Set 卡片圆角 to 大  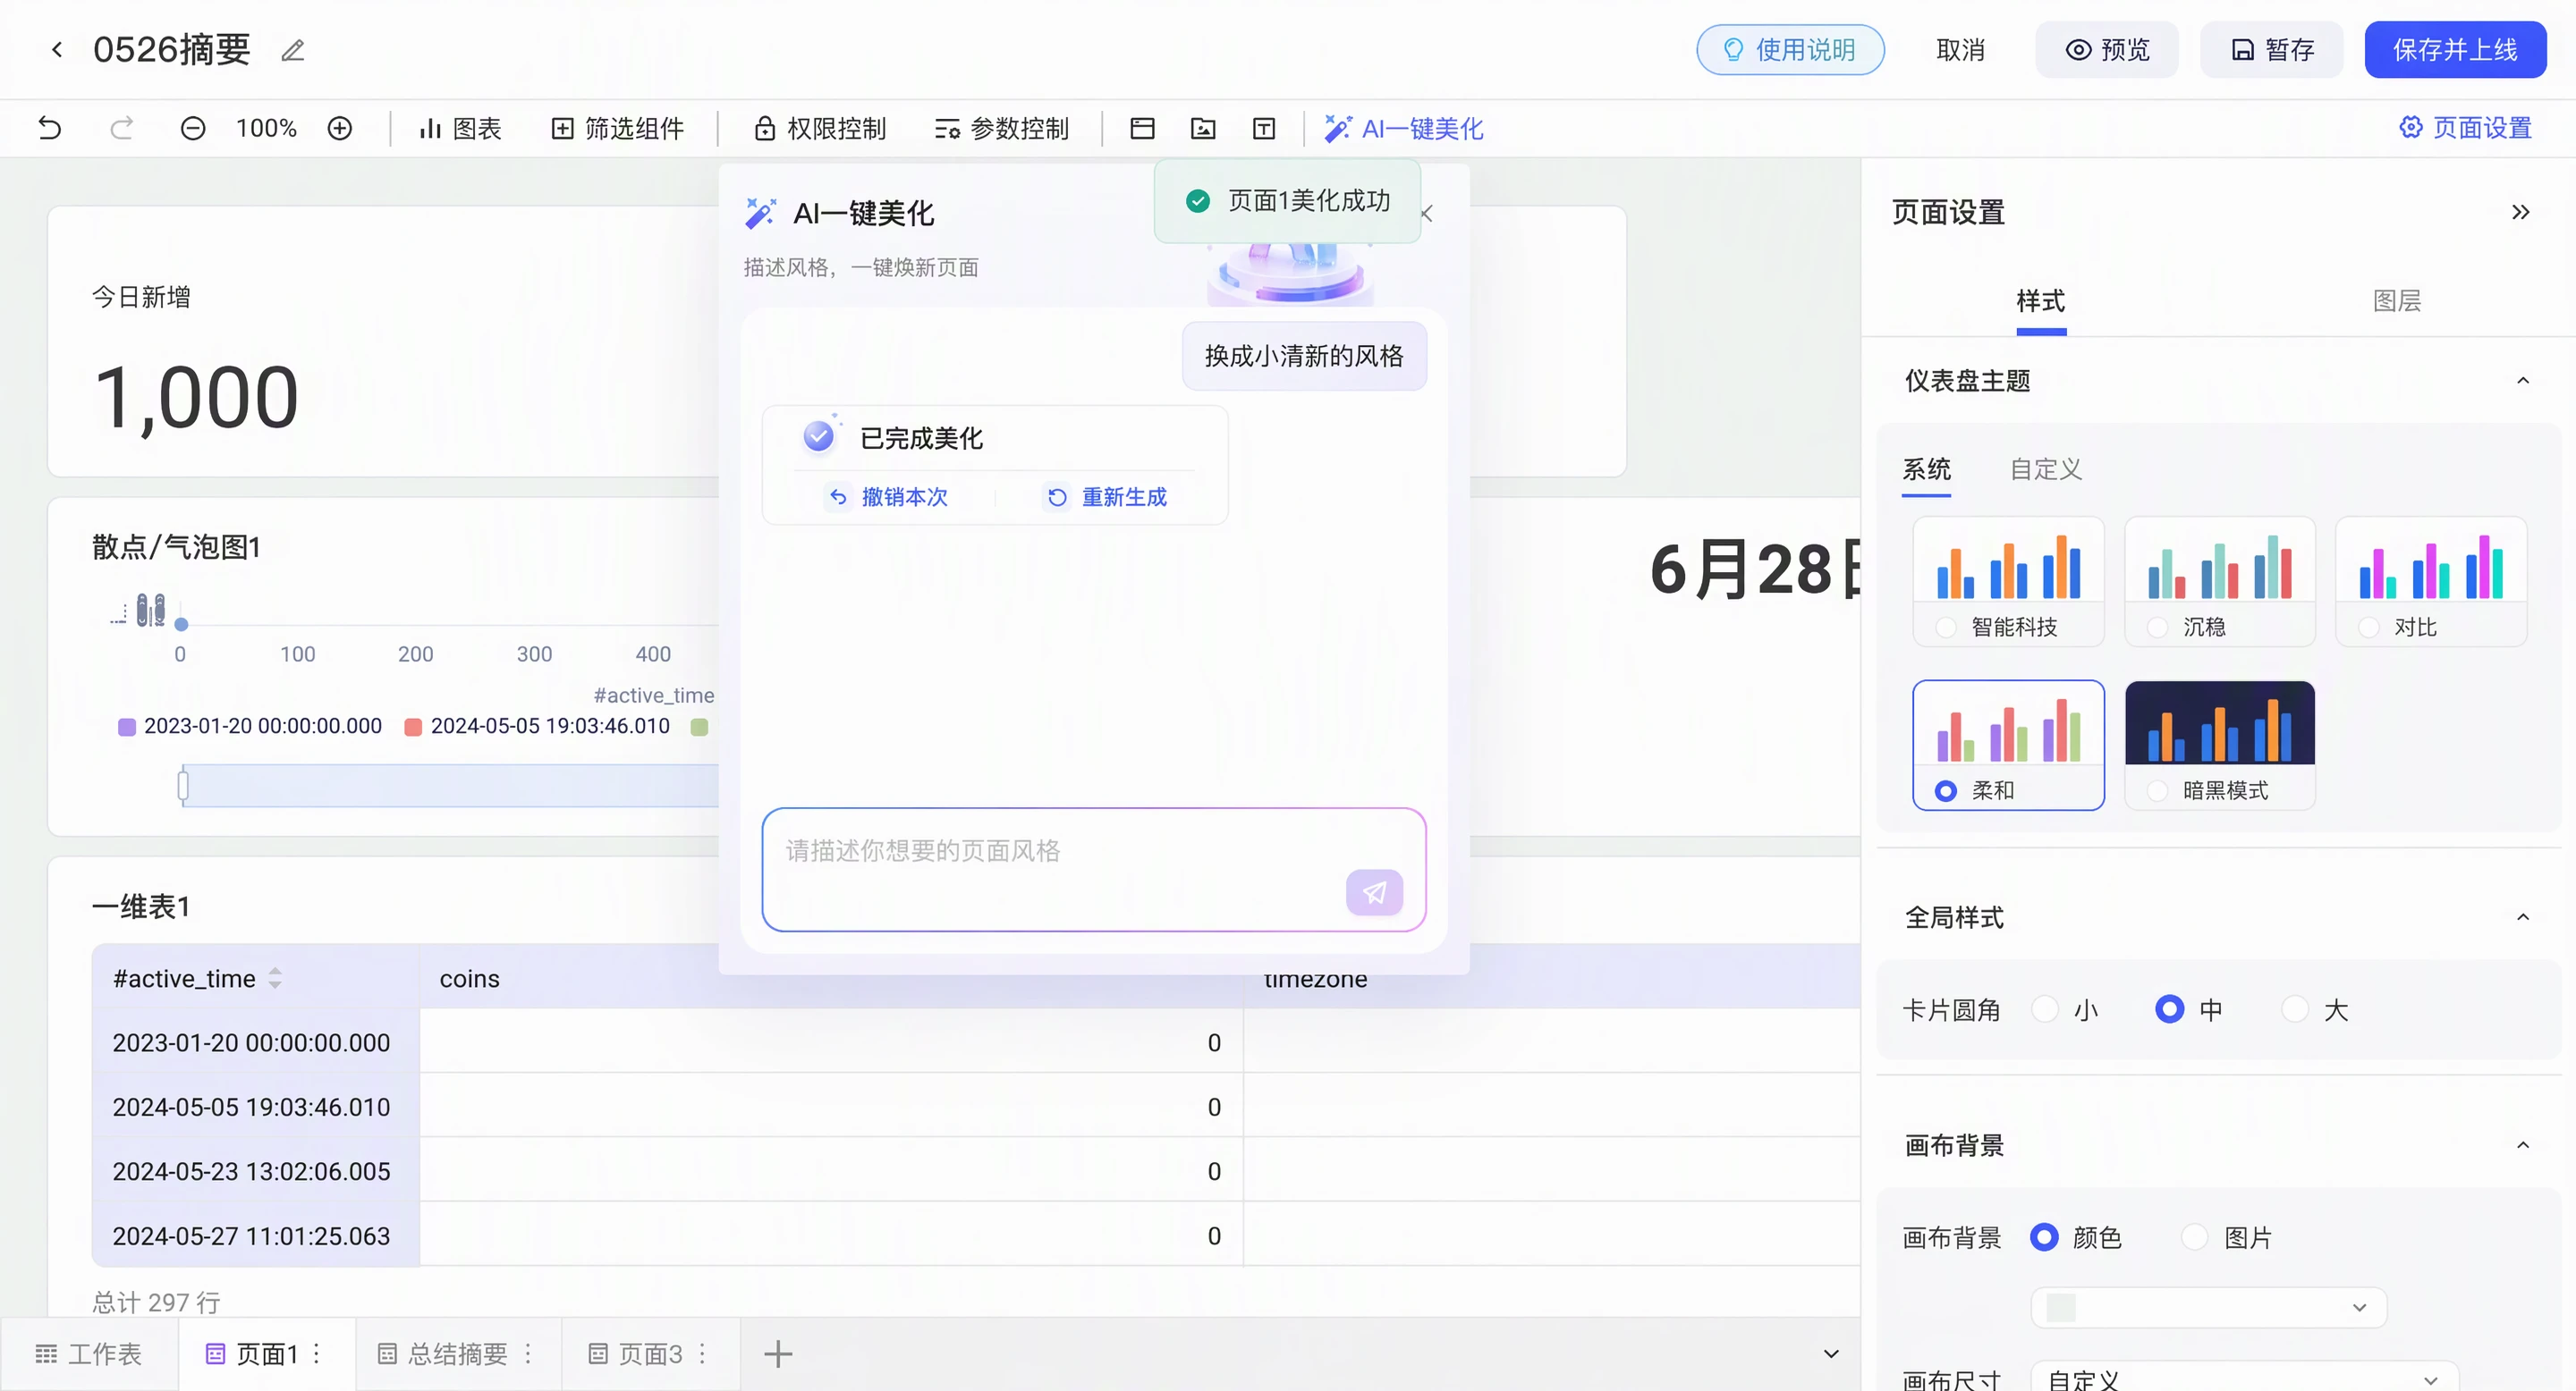tap(2295, 1009)
